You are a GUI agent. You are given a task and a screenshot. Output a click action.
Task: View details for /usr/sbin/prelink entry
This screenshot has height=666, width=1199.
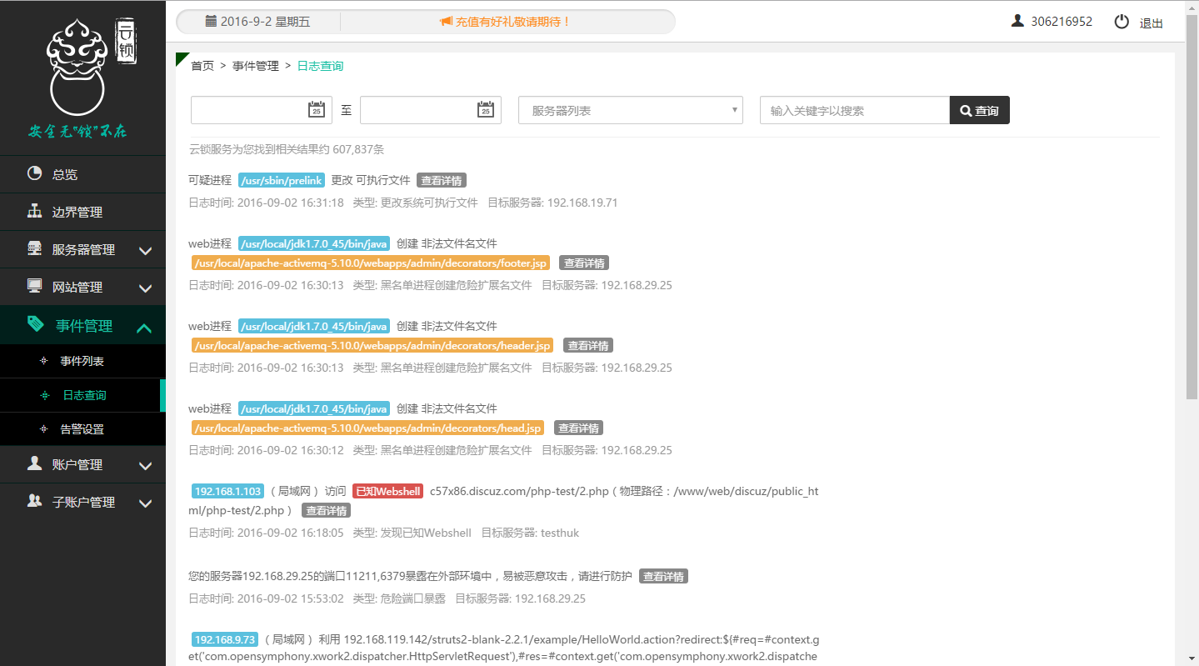(x=442, y=180)
